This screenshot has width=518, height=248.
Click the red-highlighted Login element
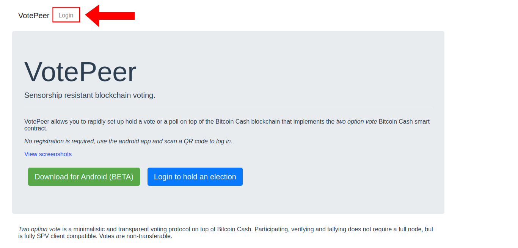66,15
